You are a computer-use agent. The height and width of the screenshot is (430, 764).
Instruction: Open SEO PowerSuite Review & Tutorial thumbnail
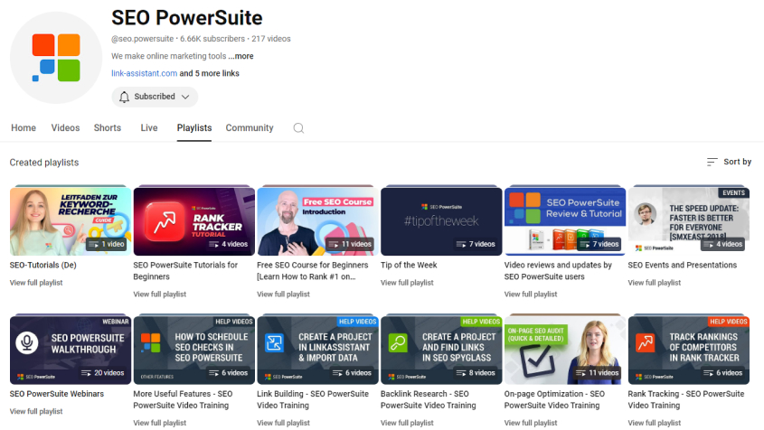[x=565, y=221]
